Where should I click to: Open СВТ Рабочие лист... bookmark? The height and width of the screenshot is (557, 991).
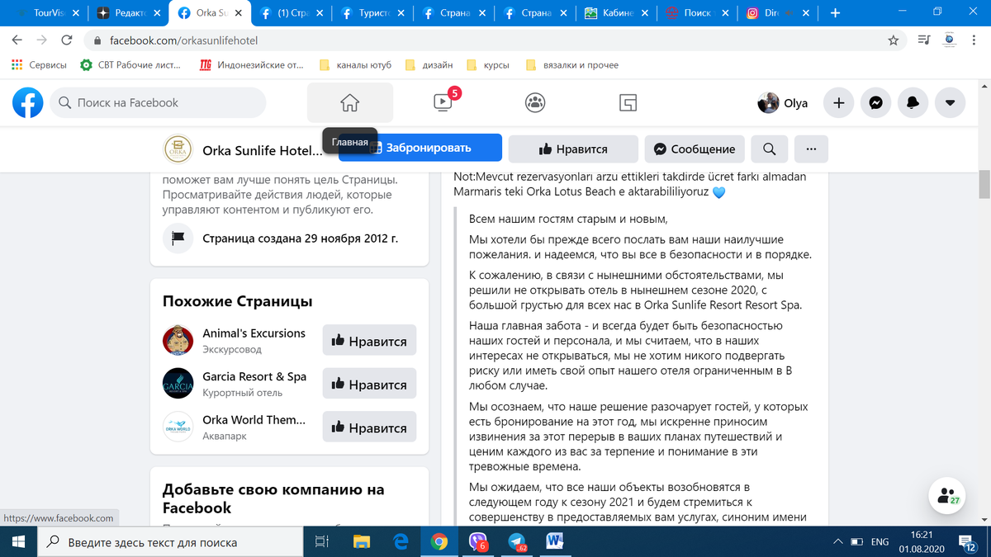(130, 64)
